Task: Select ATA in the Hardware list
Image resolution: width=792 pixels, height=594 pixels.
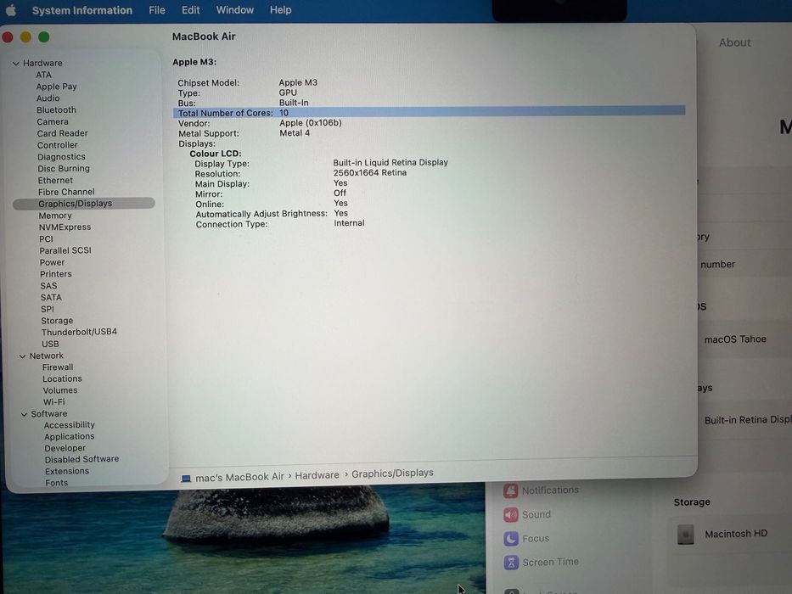Action: pyautogui.click(x=43, y=75)
